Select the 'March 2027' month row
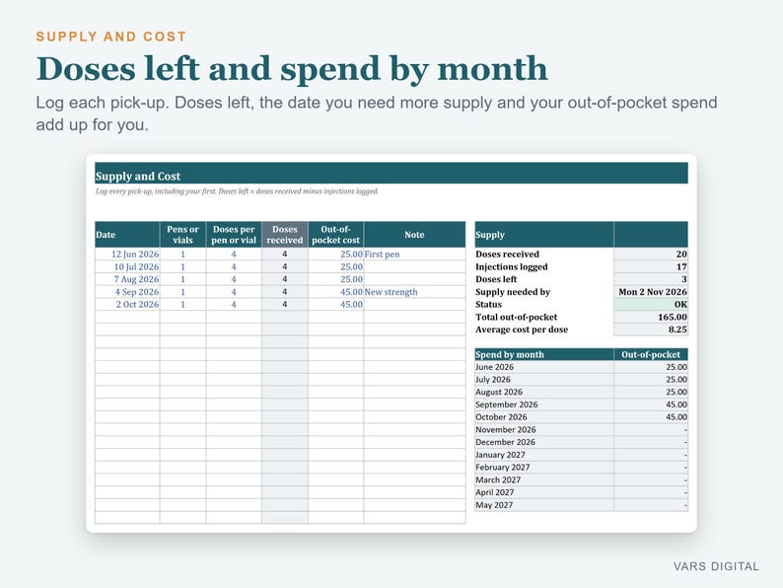The image size is (783, 588). pyautogui.click(x=581, y=479)
